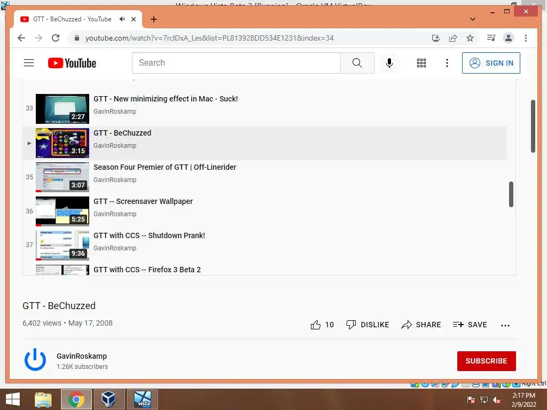547x410 pixels.
Task: Click the address bar URL
Action: click(x=209, y=38)
